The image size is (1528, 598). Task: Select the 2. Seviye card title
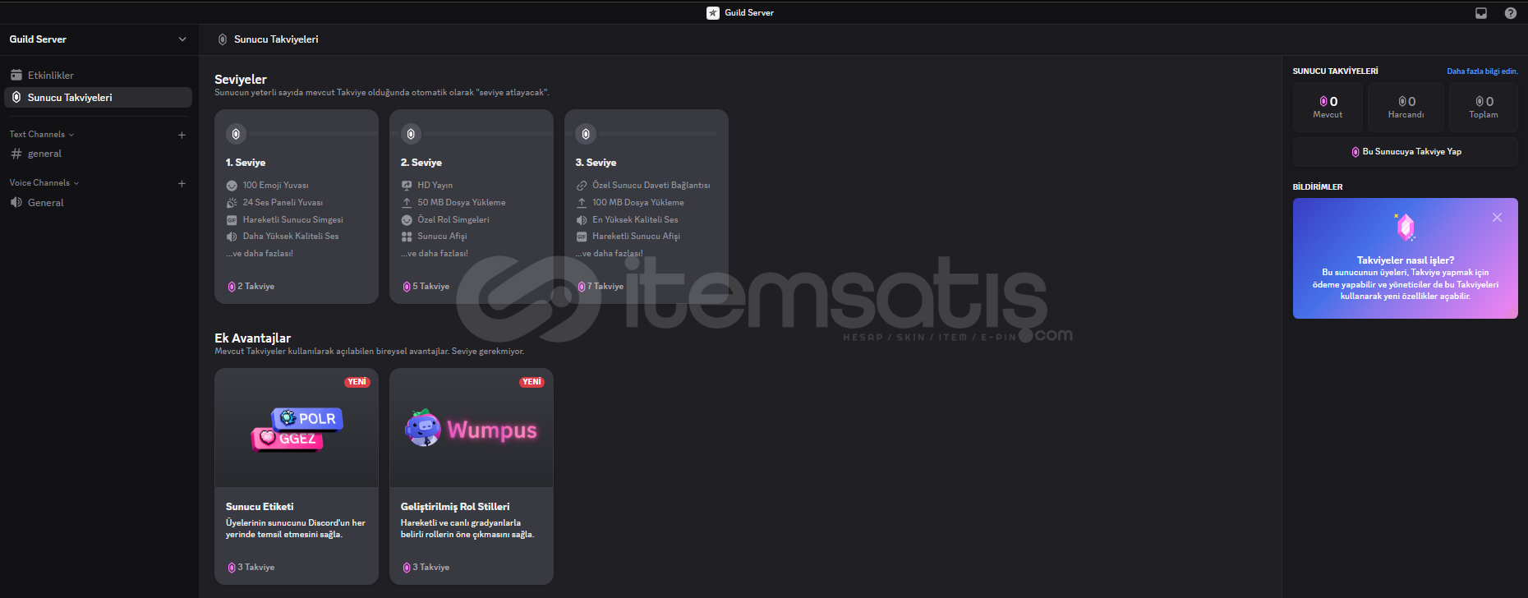(x=421, y=163)
